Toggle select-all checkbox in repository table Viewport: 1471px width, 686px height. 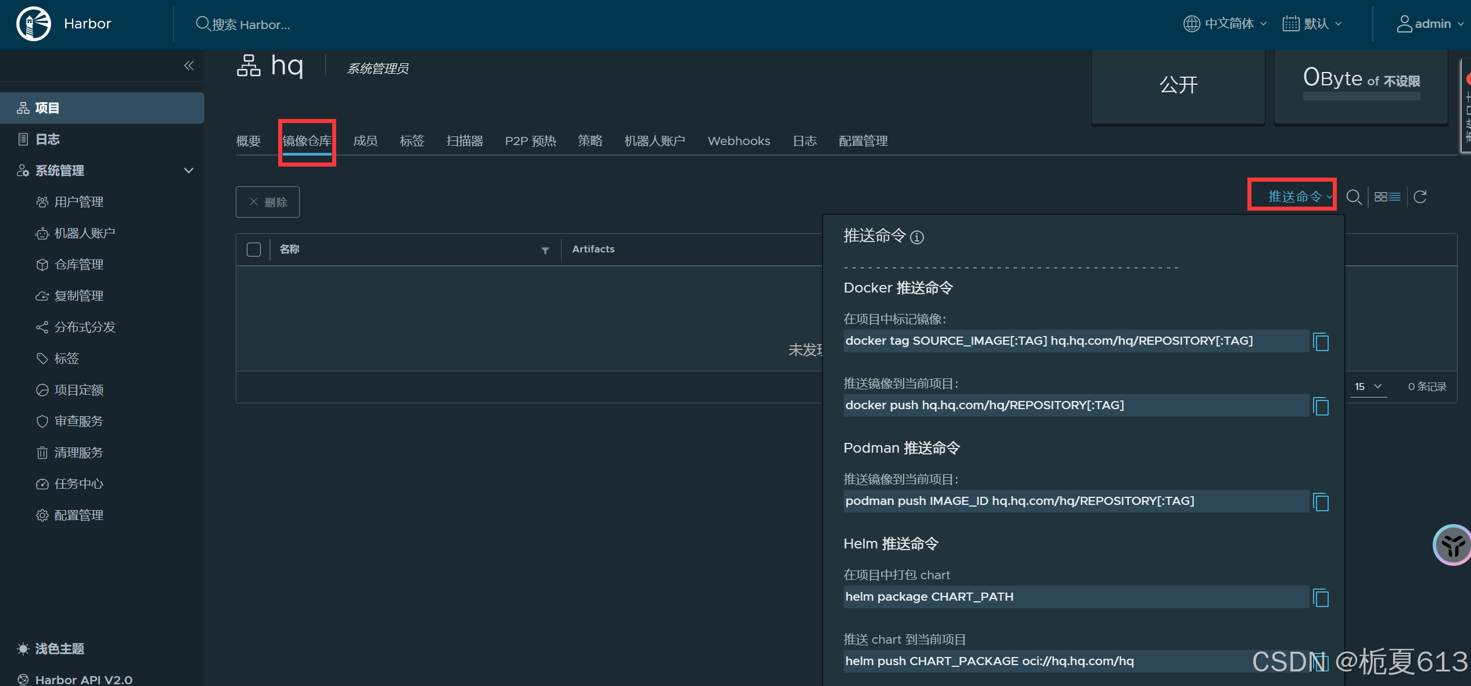(x=254, y=250)
